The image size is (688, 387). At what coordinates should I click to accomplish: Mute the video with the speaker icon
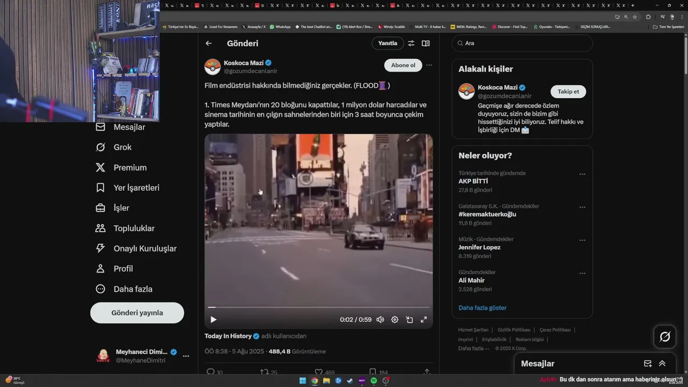(x=380, y=319)
